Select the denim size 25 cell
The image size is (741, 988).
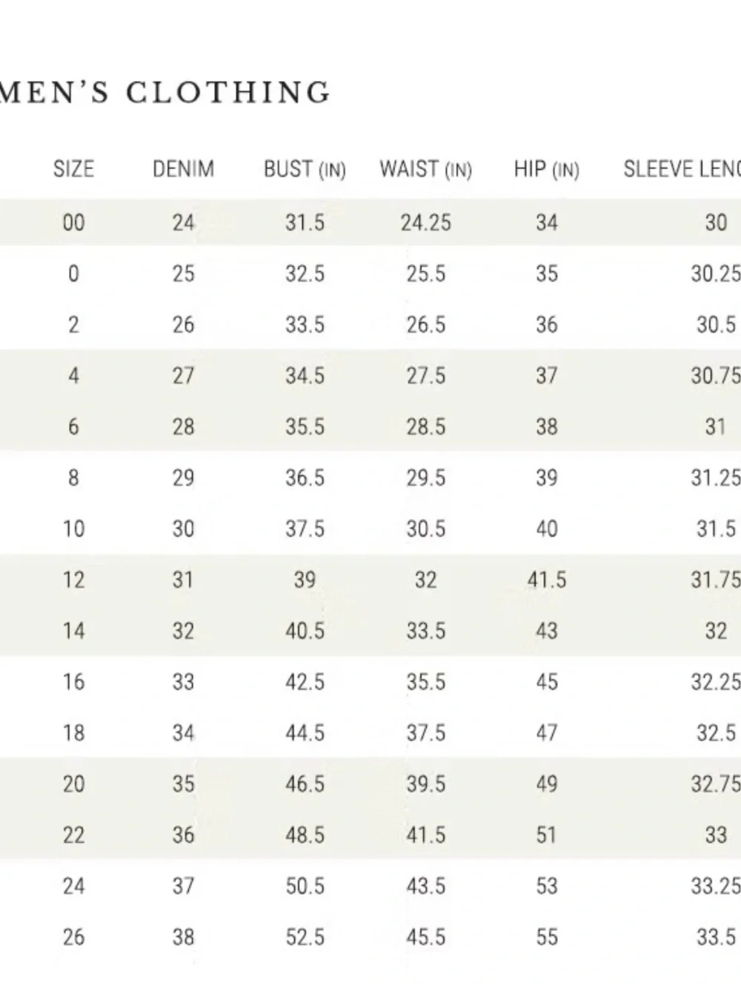(x=183, y=273)
